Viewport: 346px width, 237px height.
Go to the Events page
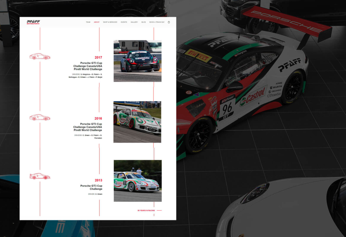click(x=124, y=22)
